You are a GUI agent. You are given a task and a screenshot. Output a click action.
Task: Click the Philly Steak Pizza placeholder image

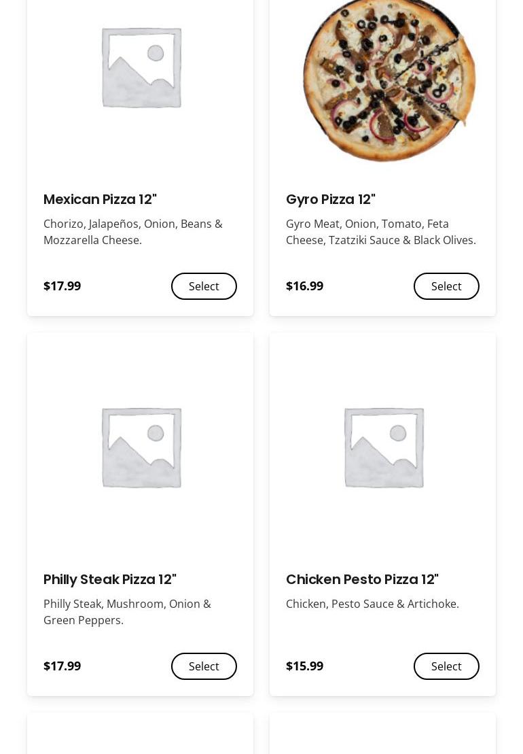click(x=141, y=447)
